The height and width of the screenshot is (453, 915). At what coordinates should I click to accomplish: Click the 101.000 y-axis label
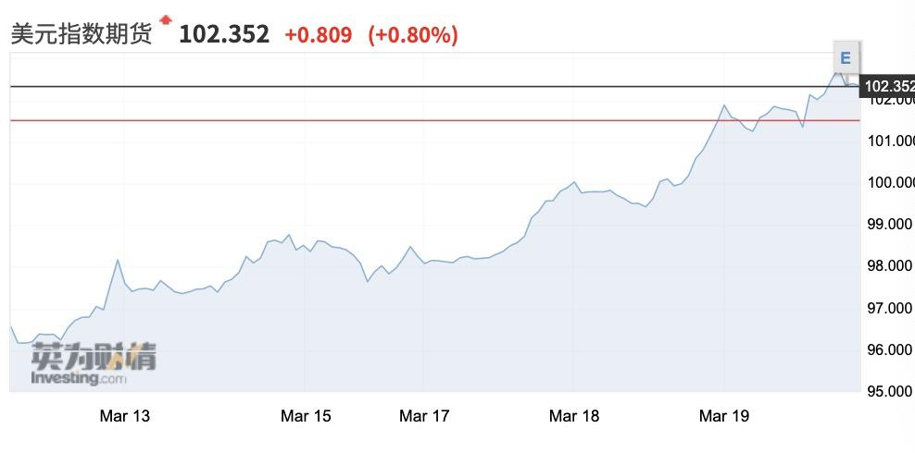point(889,141)
